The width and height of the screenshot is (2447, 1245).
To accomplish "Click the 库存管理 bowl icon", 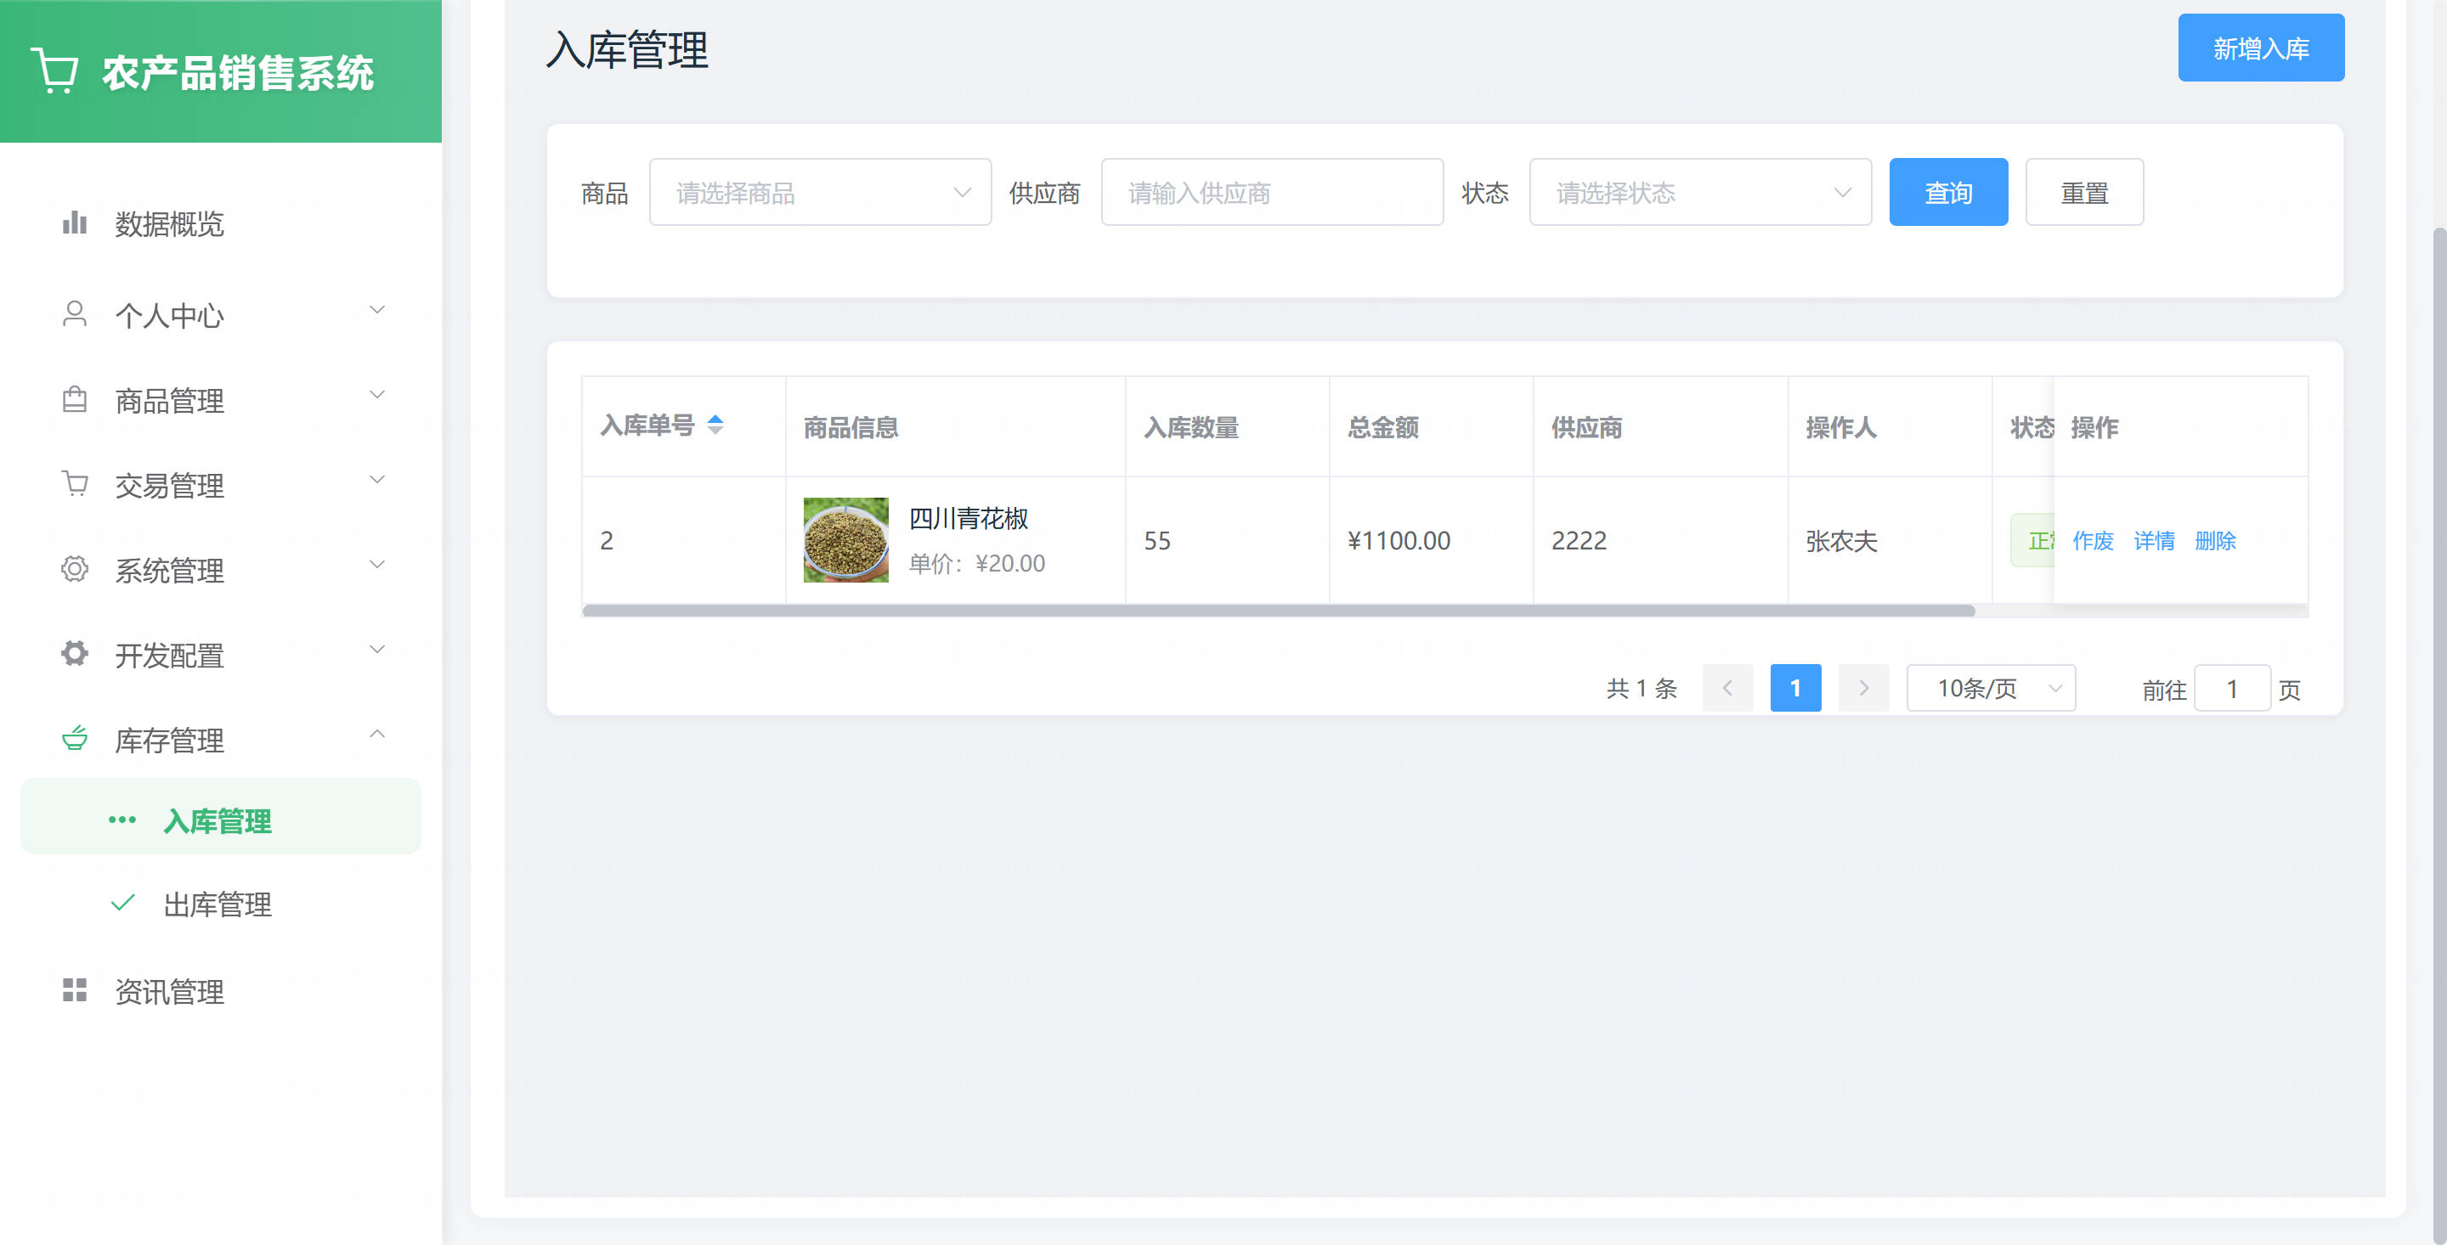I will point(74,739).
